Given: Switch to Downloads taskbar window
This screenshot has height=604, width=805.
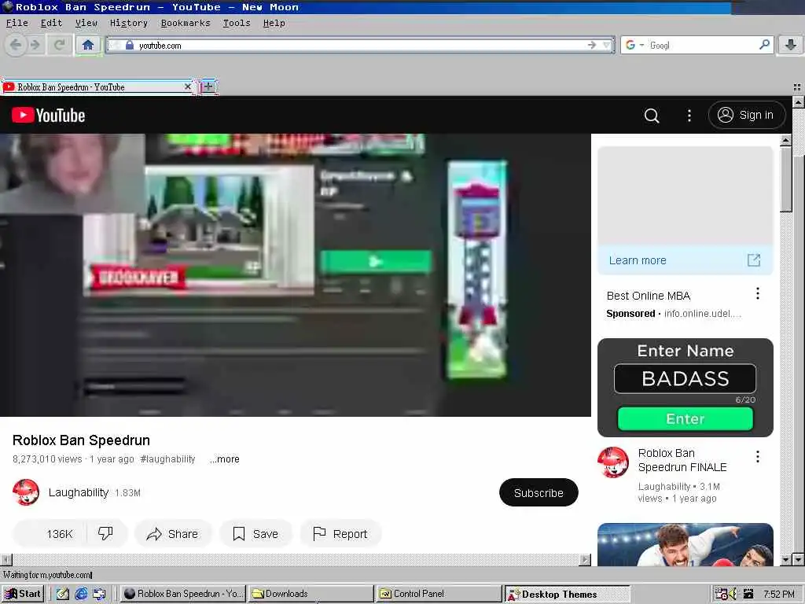Looking at the screenshot, I should click(x=311, y=594).
